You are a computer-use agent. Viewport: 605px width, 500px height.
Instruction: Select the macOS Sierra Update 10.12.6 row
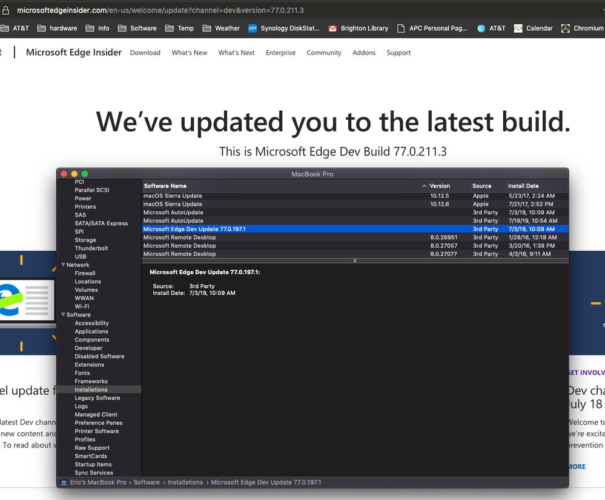[355, 204]
